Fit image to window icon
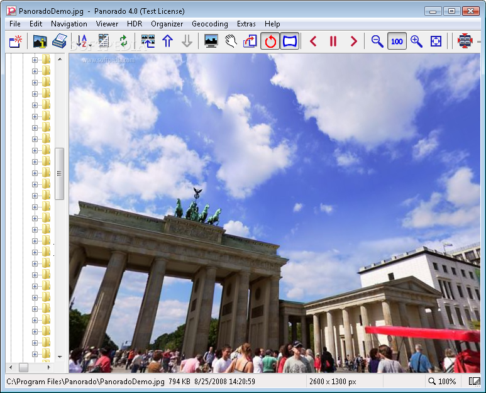Viewport: 486px width, 393px height. click(436, 42)
